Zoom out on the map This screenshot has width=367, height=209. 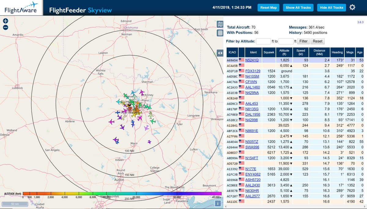[x=6, y=28]
